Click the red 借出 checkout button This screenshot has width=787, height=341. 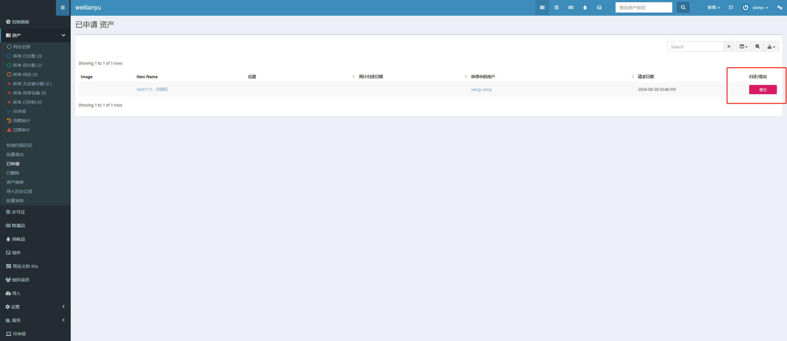(x=763, y=90)
